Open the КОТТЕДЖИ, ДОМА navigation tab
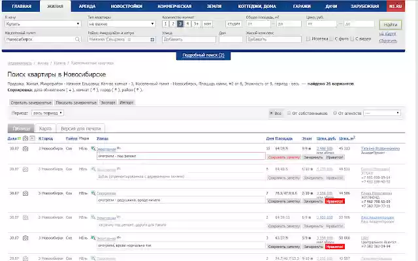 pos(257,6)
